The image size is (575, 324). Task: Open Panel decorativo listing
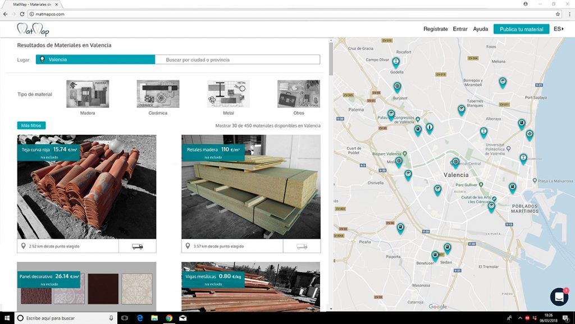[86, 286]
